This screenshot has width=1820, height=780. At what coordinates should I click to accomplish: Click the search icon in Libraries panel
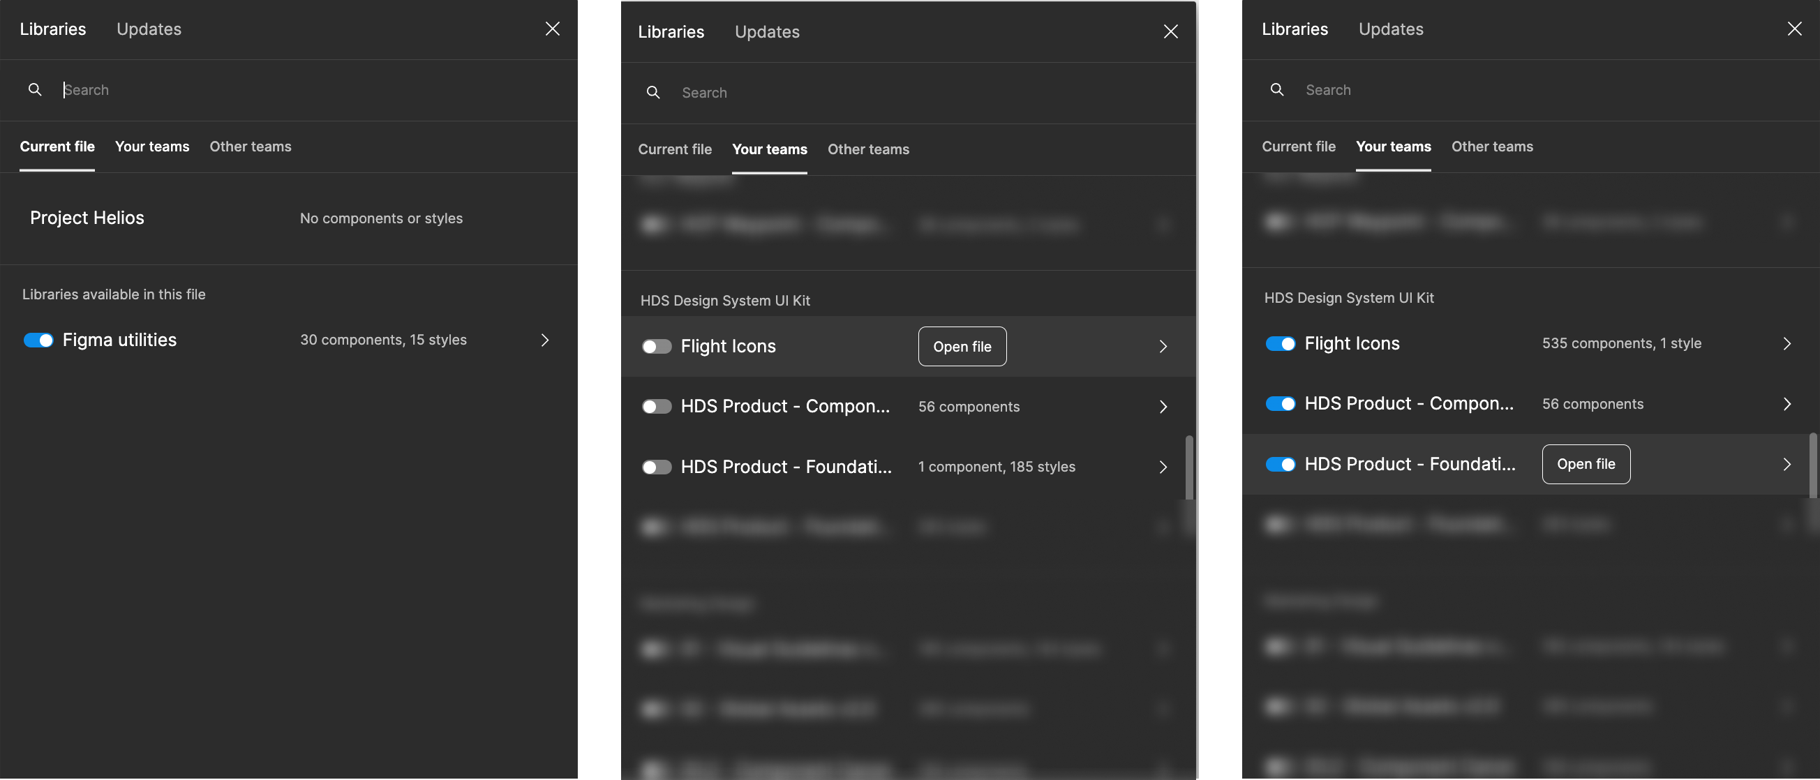[33, 89]
